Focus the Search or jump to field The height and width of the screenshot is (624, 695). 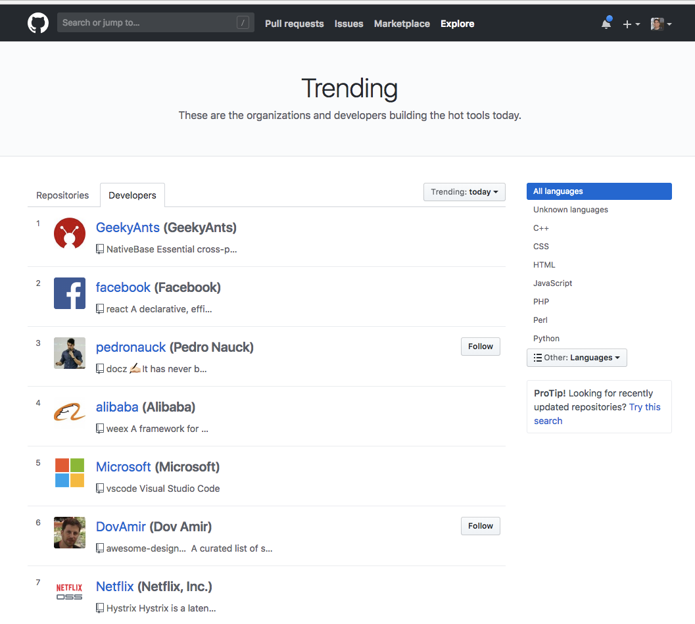point(156,22)
